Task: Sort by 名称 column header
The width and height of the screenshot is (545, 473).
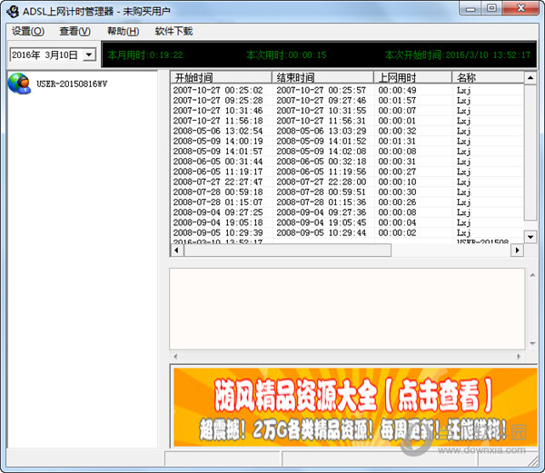Action: point(488,77)
